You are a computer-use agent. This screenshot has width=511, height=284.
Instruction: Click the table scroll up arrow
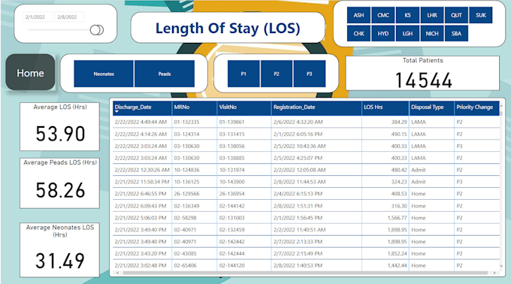point(501,106)
